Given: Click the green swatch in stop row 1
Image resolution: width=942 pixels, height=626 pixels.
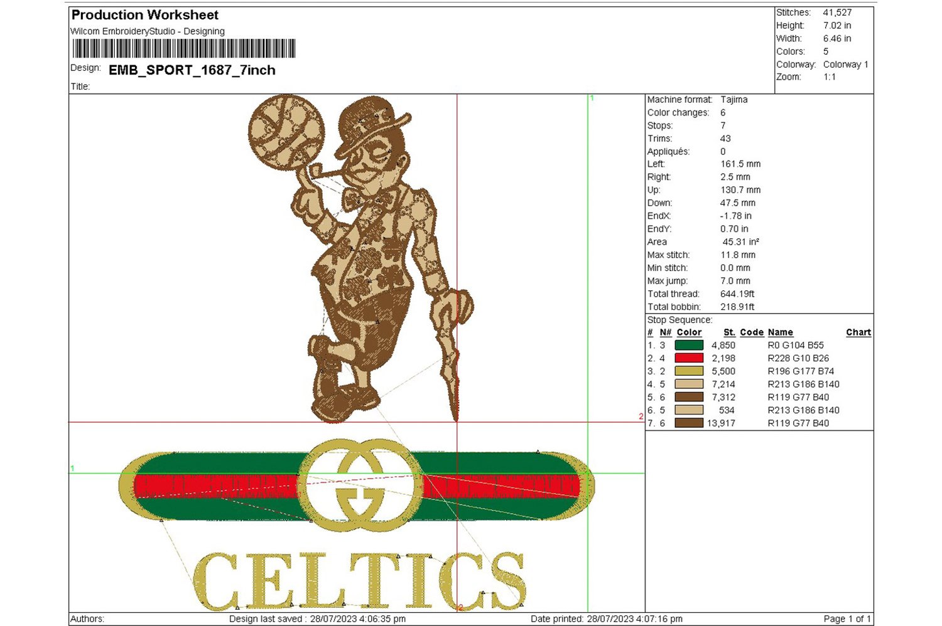Looking at the screenshot, I should [689, 345].
